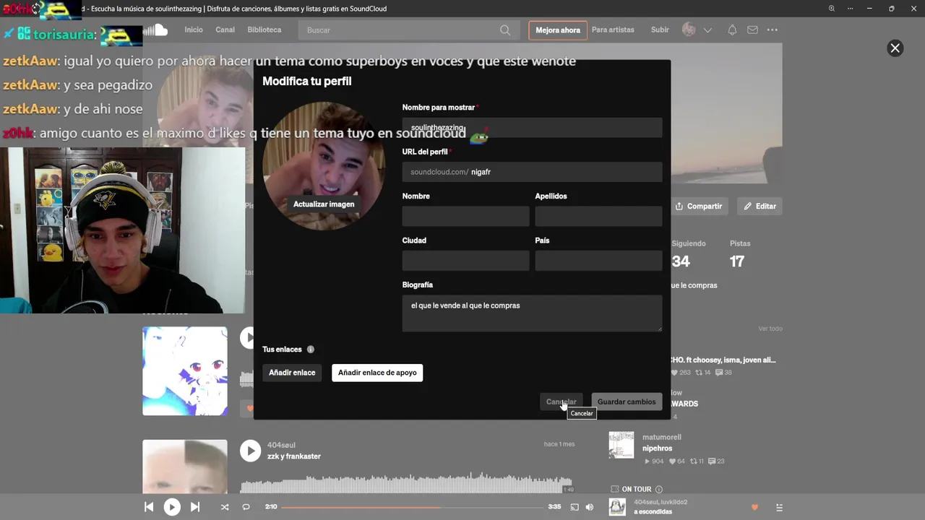
Task: Open the Canal tab
Action: (x=225, y=30)
